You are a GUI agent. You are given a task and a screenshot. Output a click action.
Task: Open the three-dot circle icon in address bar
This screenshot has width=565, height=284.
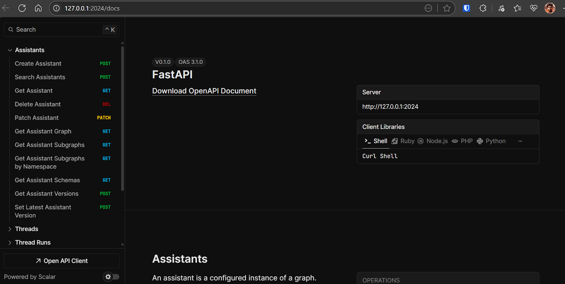pos(428,8)
